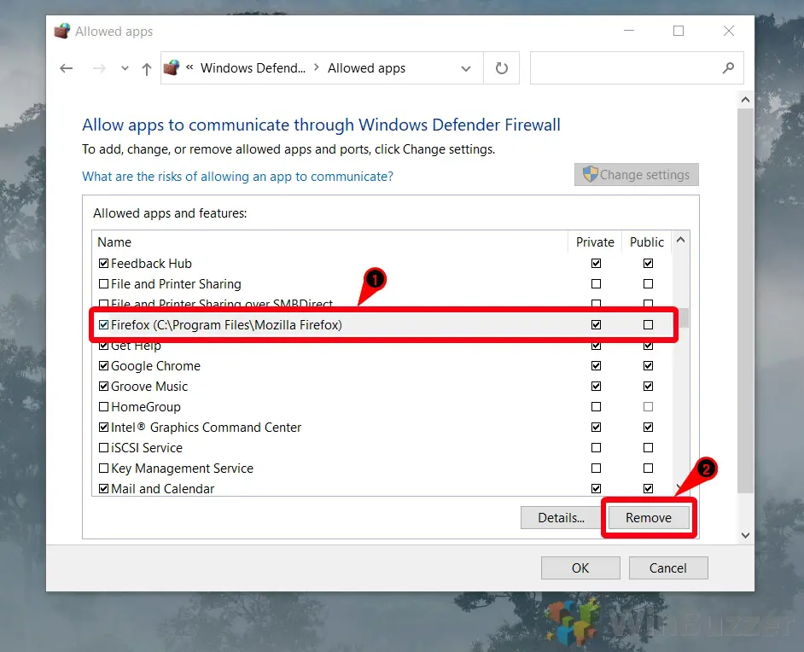
Task: Expand the breadcrumb arrow after Windows Defend...
Action: tap(317, 67)
